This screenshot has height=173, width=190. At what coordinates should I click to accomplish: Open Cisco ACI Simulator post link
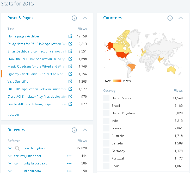(37, 97)
